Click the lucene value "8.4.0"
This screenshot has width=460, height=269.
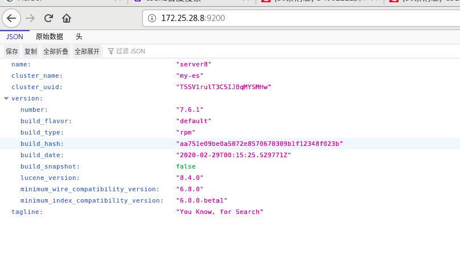(190, 178)
